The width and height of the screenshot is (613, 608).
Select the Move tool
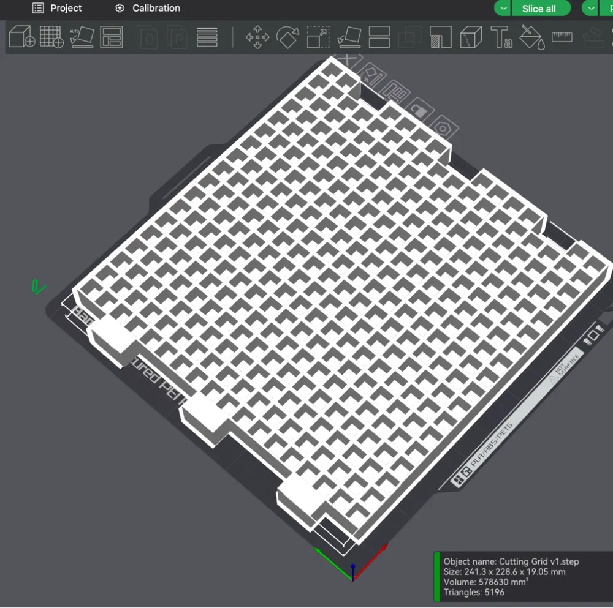(x=256, y=38)
